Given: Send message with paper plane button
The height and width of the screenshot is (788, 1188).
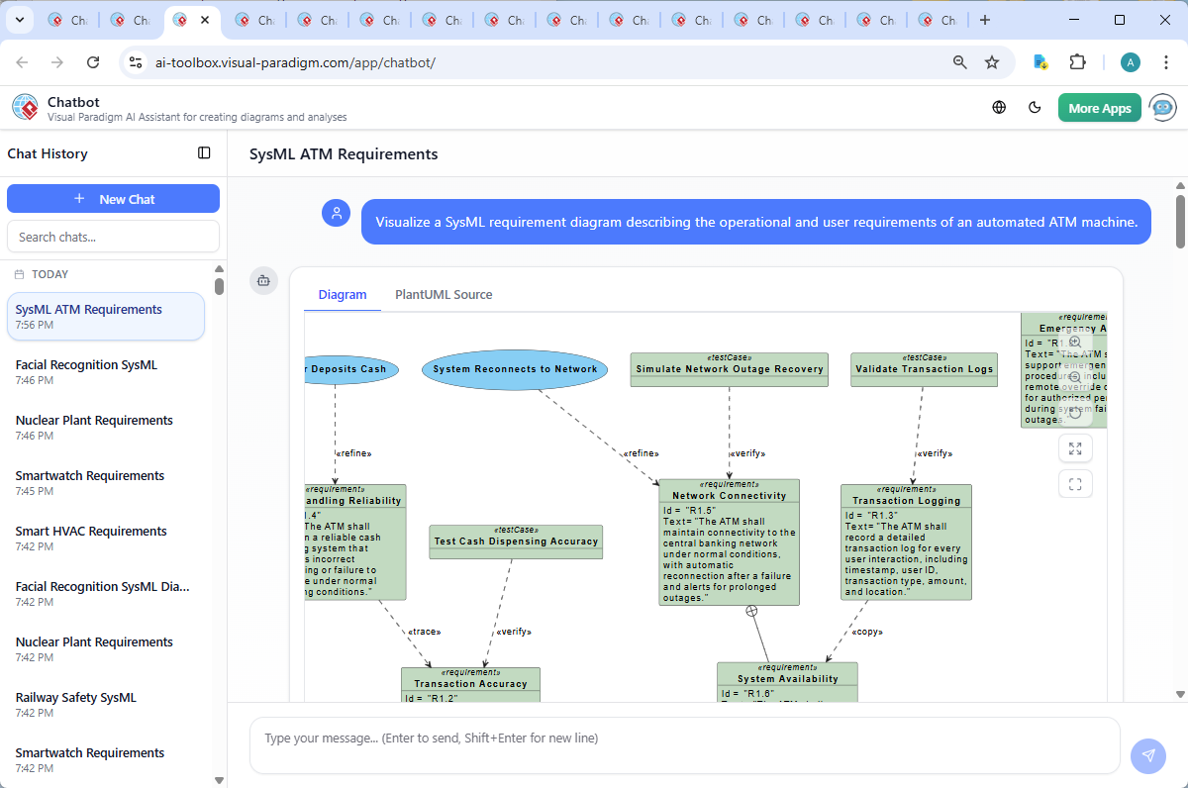Looking at the screenshot, I should (1147, 755).
